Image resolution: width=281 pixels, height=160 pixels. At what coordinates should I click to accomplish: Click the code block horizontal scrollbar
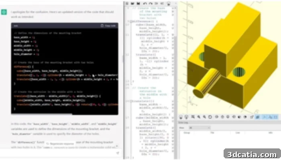coord(42,114)
